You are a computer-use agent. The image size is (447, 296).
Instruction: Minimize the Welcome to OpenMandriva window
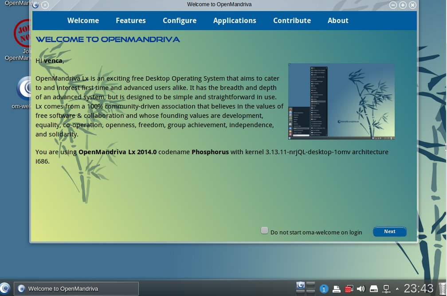coord(393,5)
